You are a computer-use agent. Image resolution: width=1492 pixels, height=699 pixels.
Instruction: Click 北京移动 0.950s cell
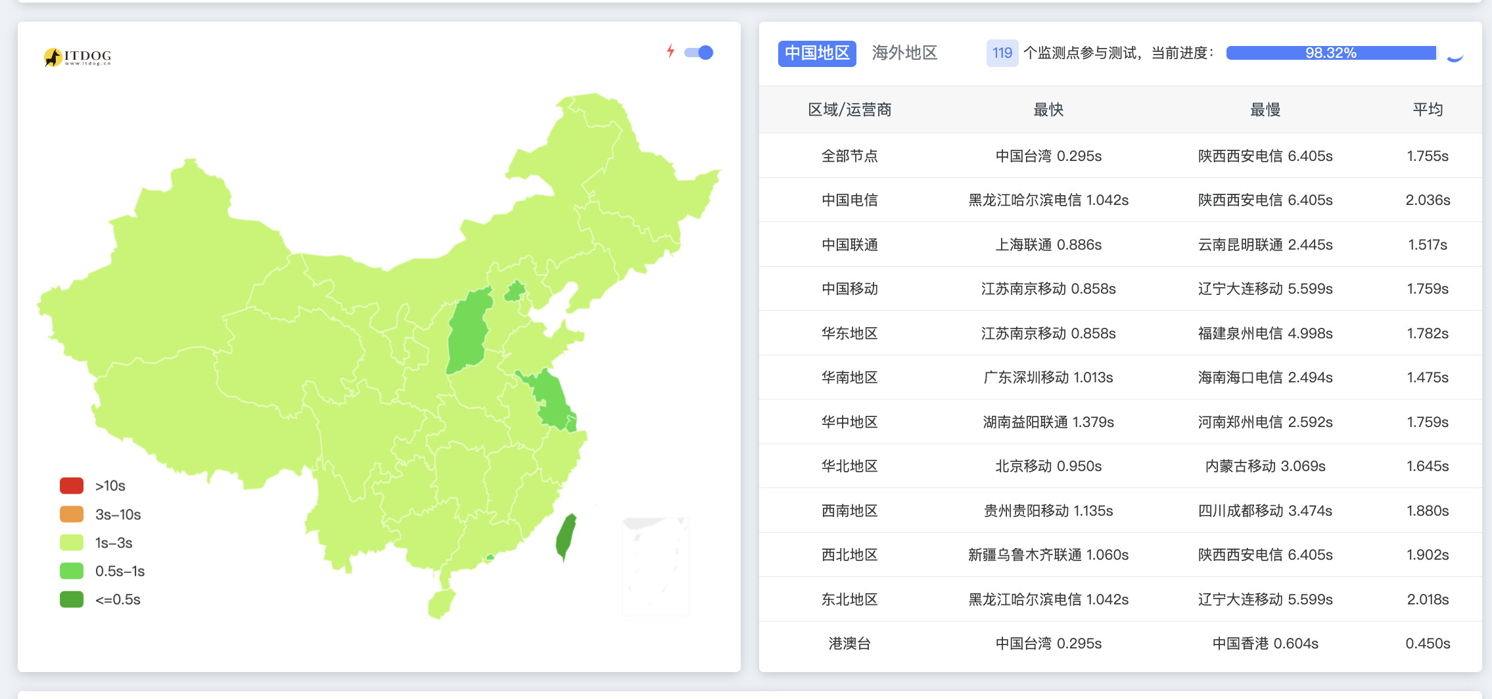point(1048,466)
